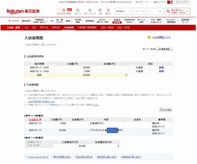Switch to the 外貨入金 tab

click(44, 27)
